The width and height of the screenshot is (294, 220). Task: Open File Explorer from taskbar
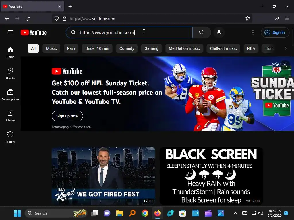click(x=120, y=213)
